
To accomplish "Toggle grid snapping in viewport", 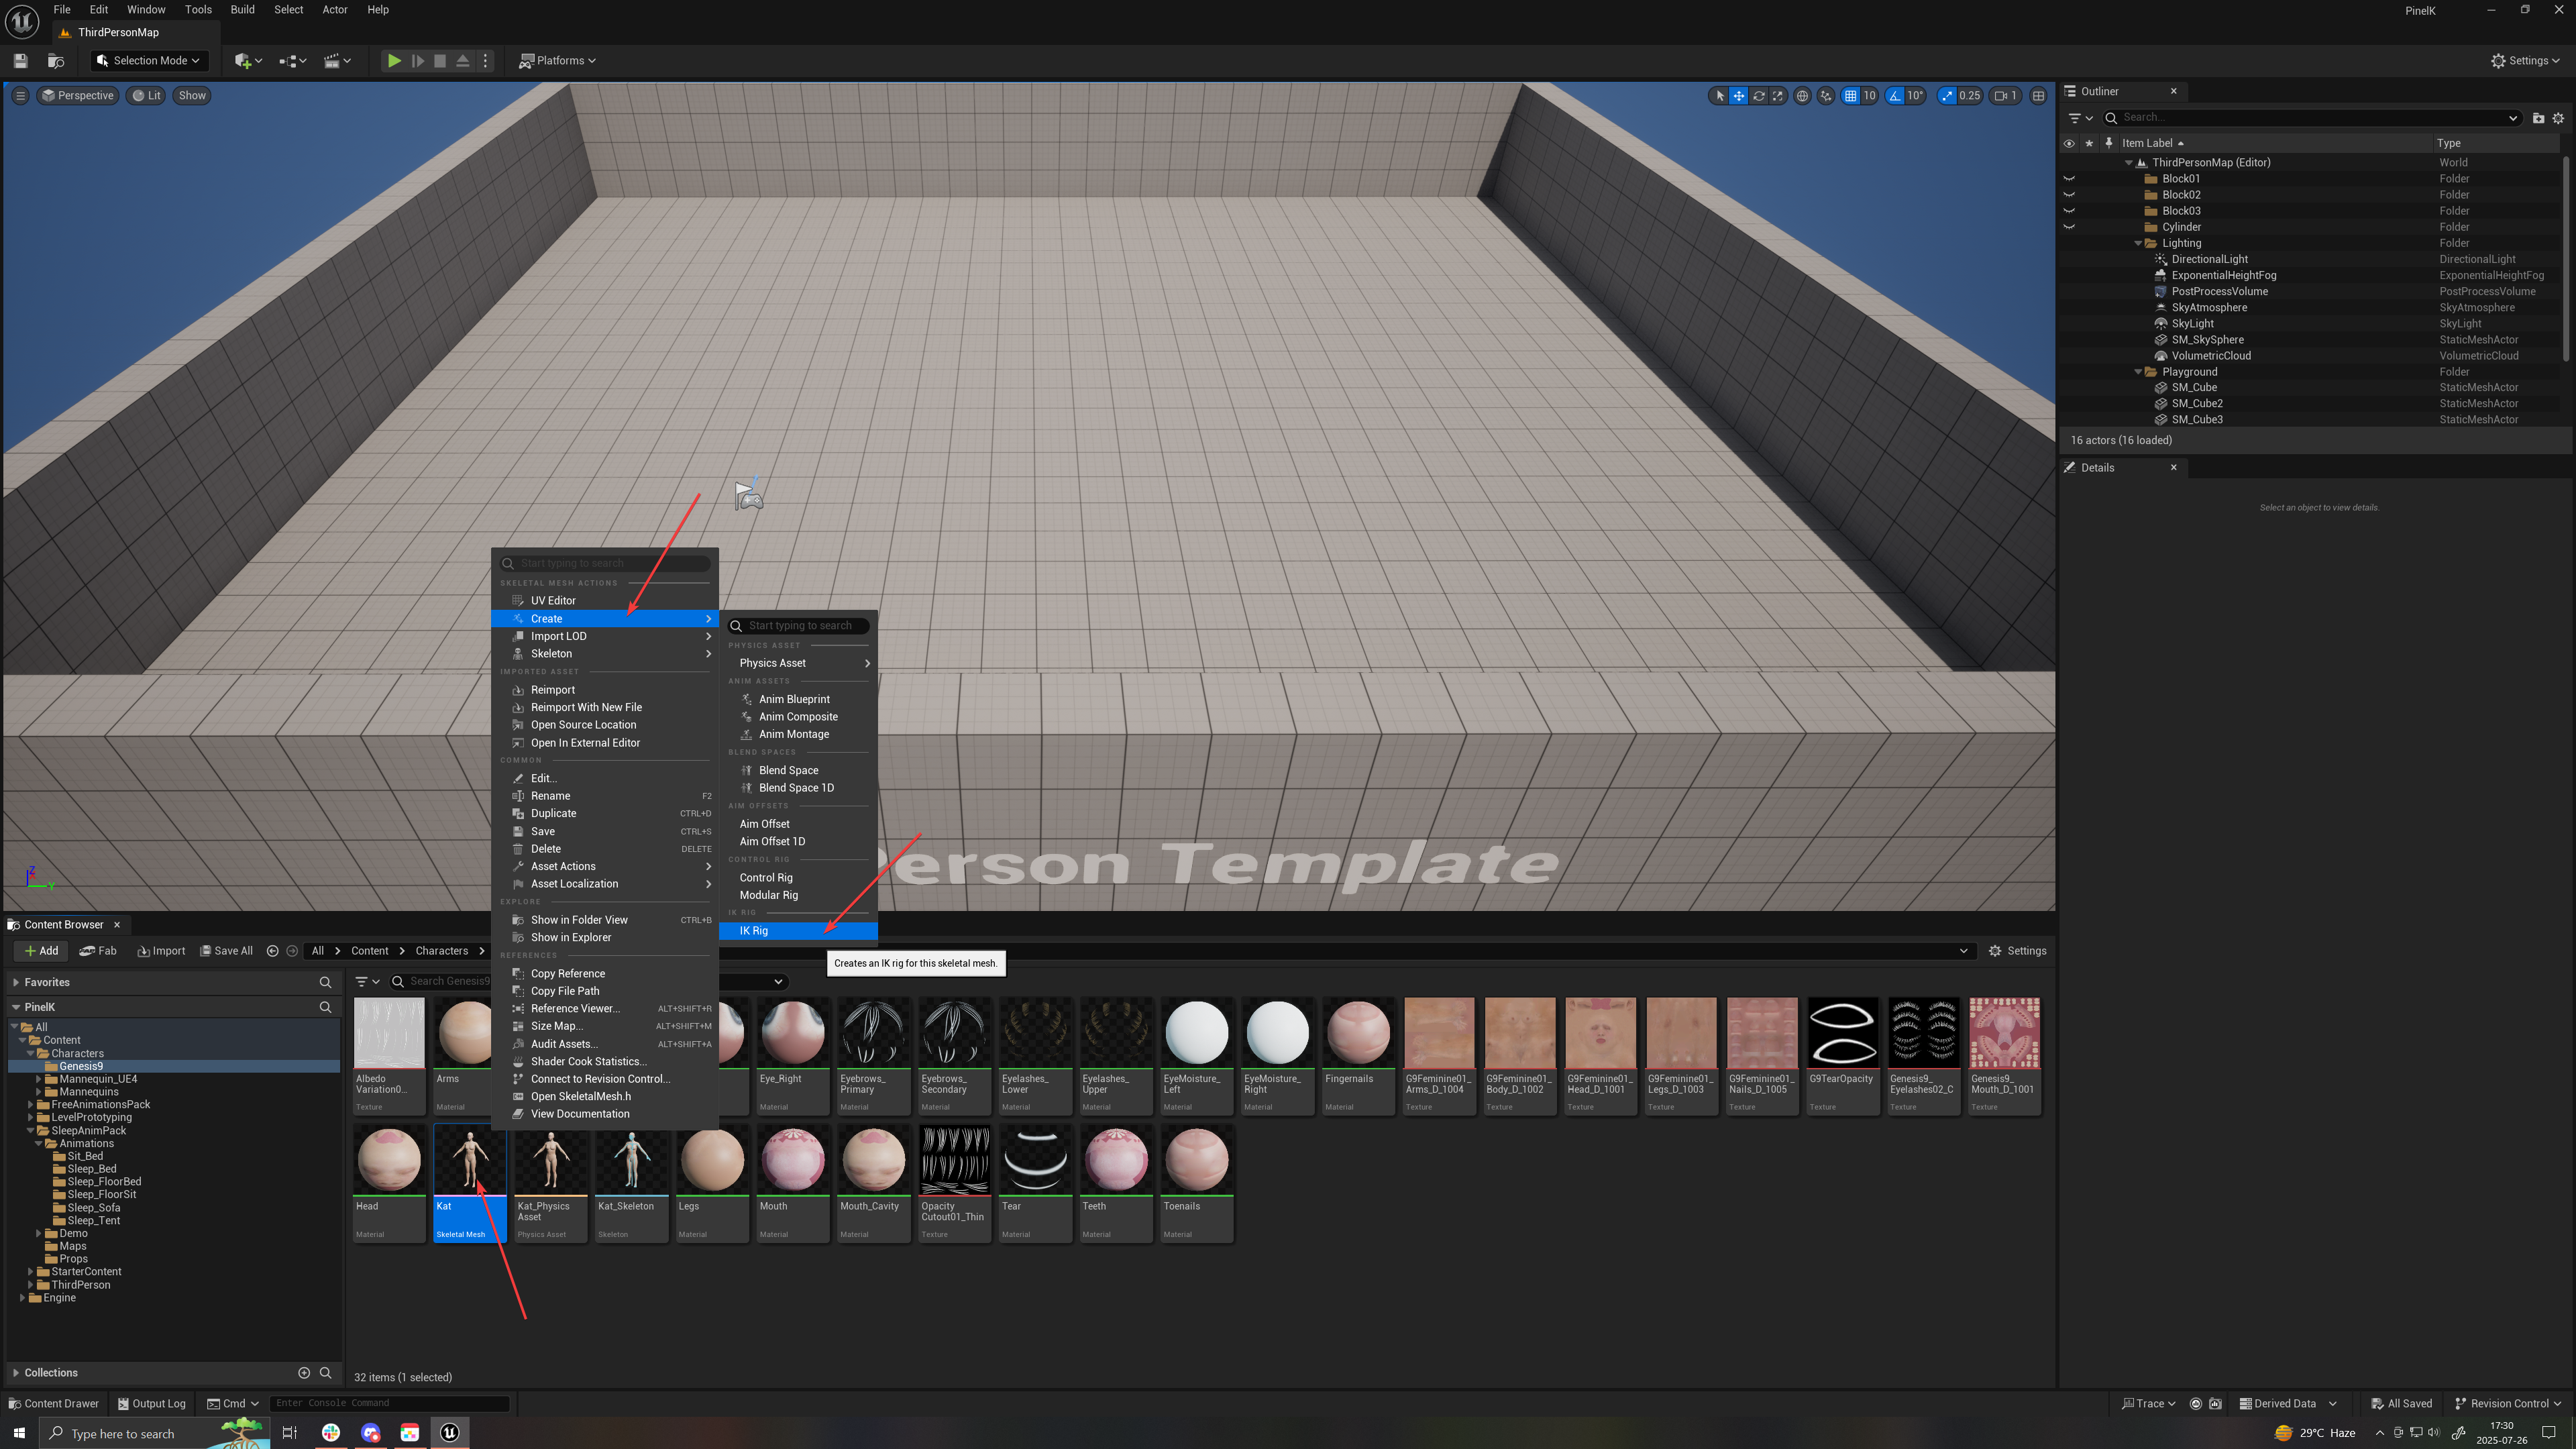I will coord(1851,96).
